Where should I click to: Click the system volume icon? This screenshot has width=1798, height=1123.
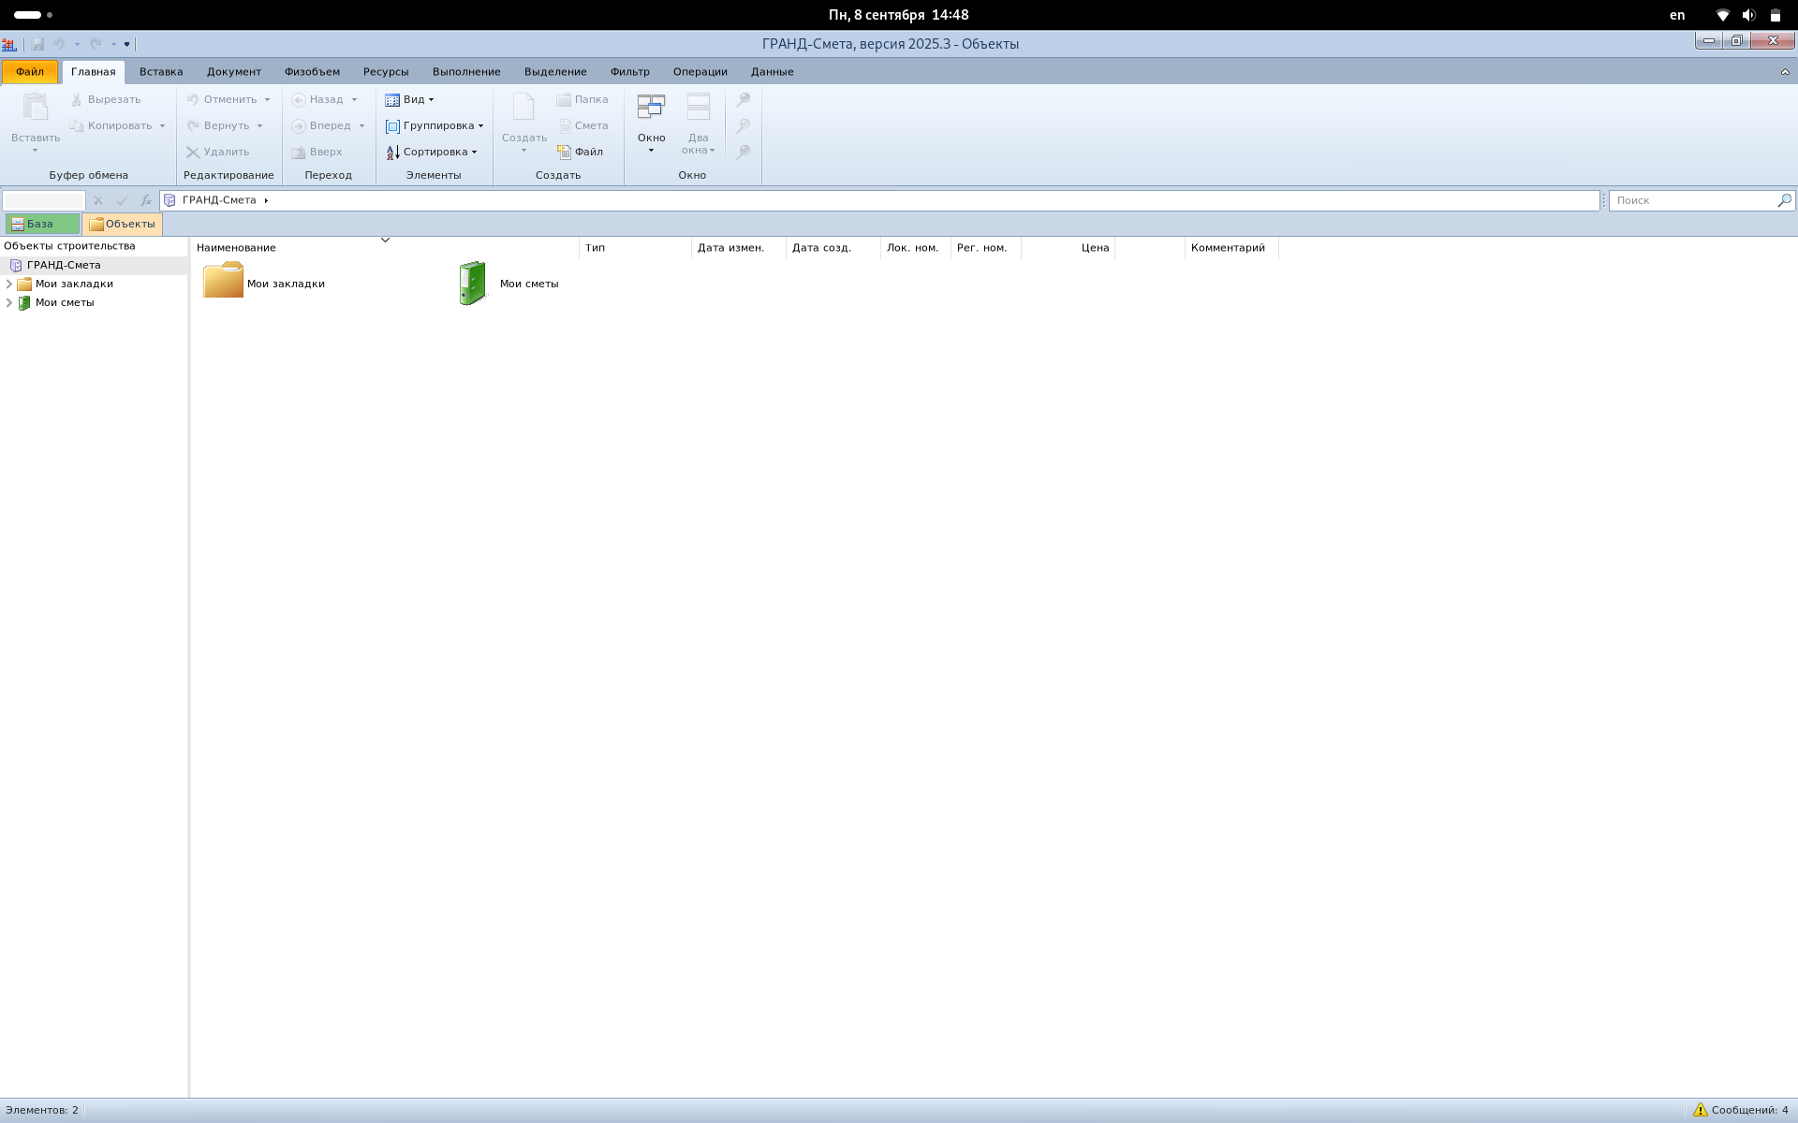1748,15
